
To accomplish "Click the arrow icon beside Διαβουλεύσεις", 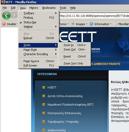I will click(x=44, y=130).
